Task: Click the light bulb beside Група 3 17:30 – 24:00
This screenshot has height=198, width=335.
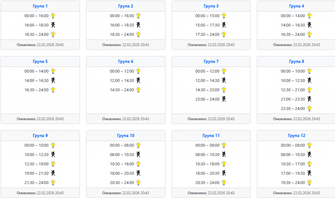Action: [x=224, y=34]
